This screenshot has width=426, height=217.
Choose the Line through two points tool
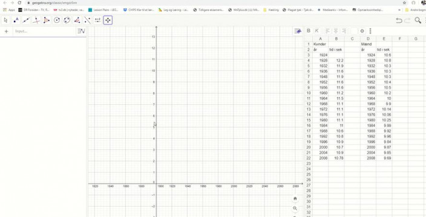pos(27,20)
